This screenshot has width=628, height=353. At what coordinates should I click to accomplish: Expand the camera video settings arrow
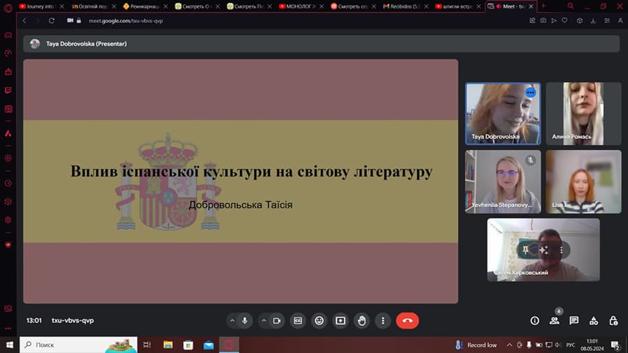coord(264,321)
